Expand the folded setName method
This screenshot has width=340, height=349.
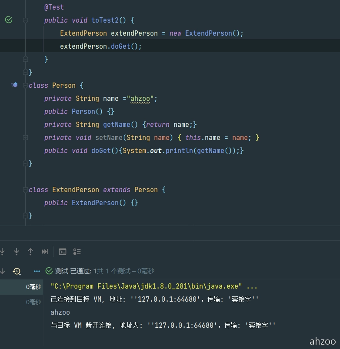(25, 137)
